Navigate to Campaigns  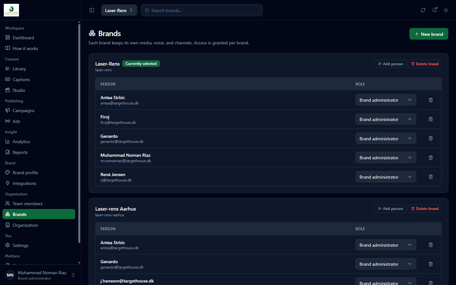(x=39, y=111)
